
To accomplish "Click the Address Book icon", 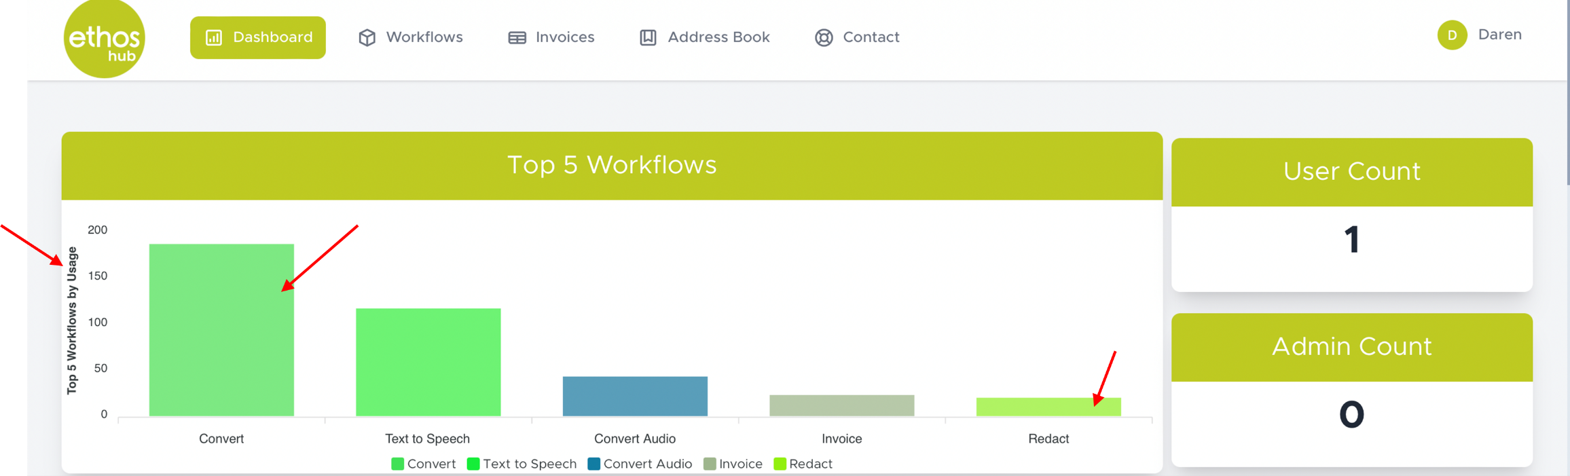I will click(x=648, y=37).
